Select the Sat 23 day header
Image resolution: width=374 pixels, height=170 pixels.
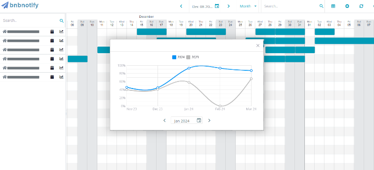coord(221,23)
